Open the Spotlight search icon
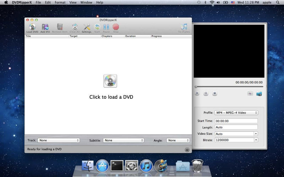Viewport: 284px width, 177px height. click(x=278, y=2)
